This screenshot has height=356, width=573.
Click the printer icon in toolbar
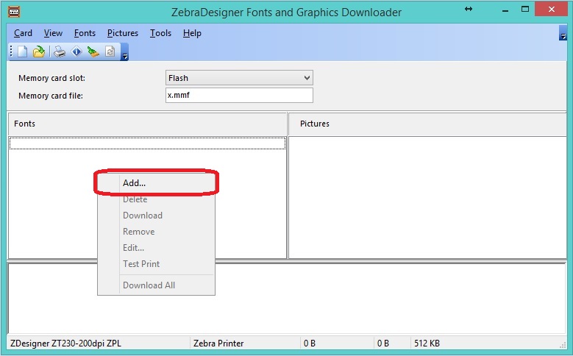60,51
